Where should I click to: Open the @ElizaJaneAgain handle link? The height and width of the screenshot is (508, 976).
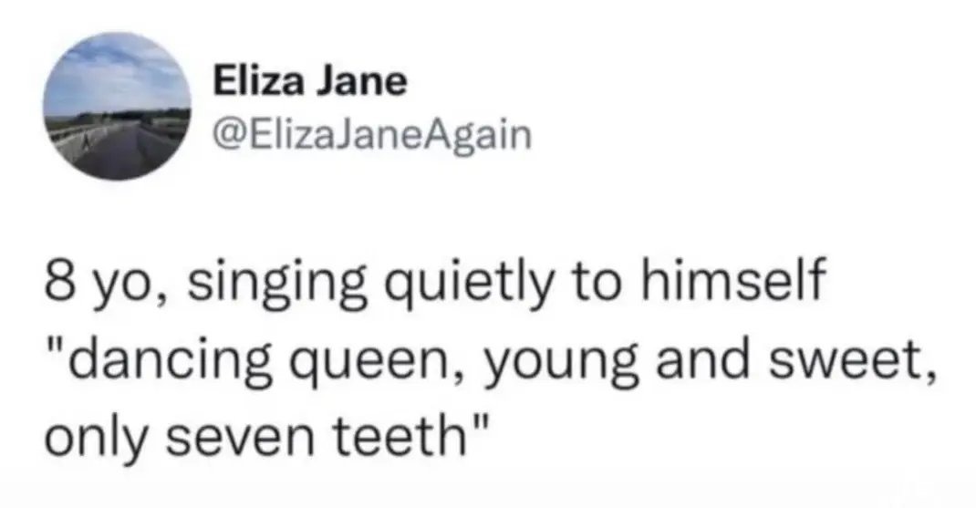[371, 135]
